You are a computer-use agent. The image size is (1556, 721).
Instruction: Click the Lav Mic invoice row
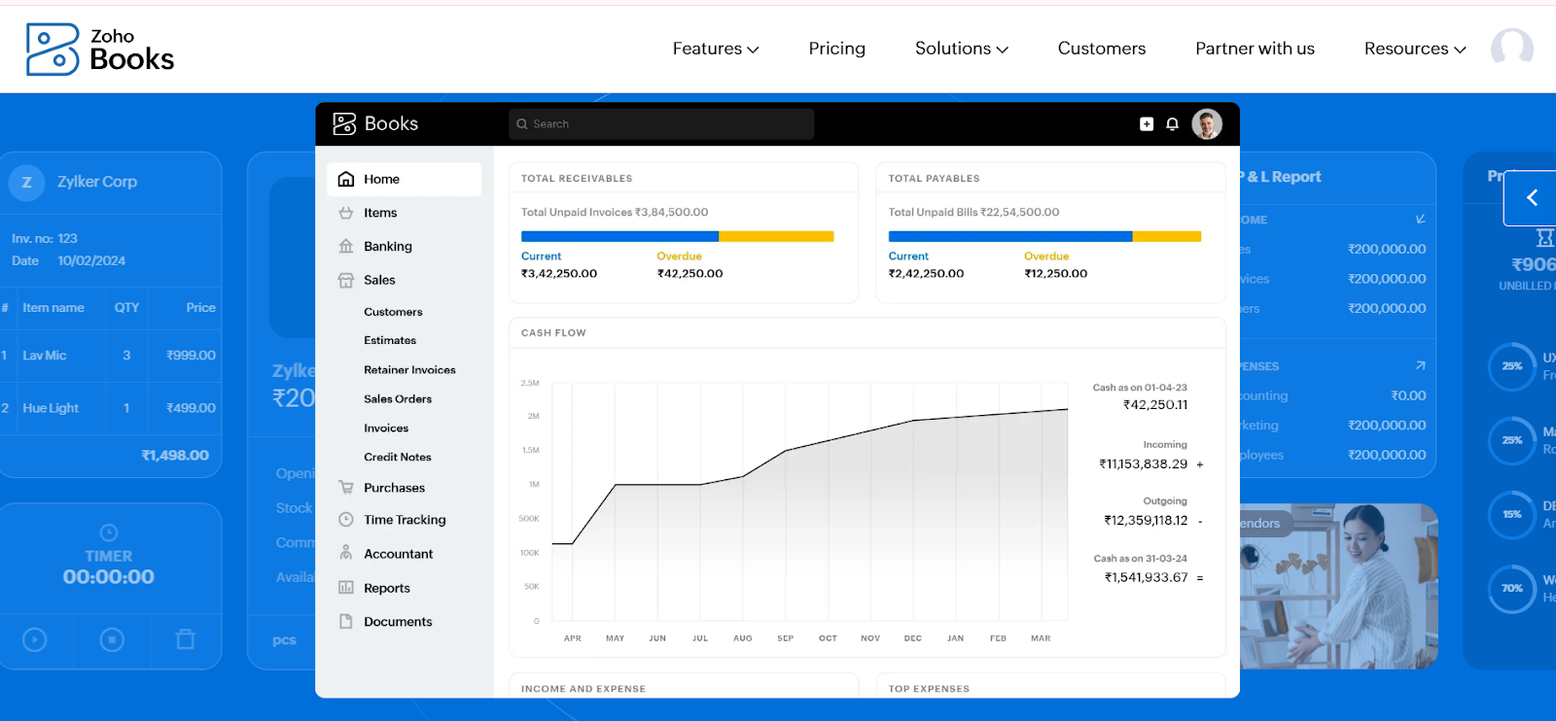click(110, 356)
